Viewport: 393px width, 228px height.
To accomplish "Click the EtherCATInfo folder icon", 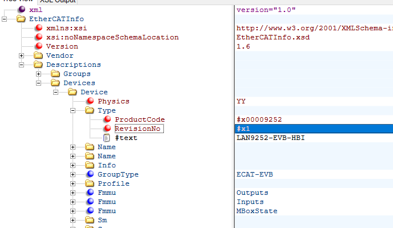I will pyautogui.click(x=21, y=19).
